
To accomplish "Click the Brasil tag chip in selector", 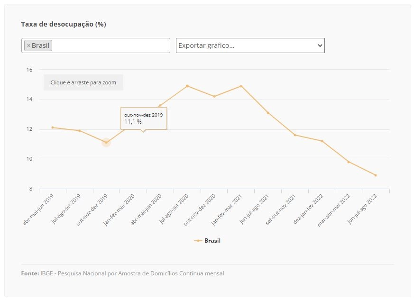I will click(x=38, y=45).
